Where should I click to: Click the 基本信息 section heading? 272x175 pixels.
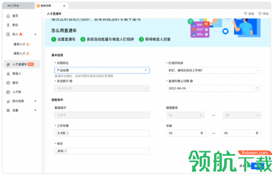(x=57, y=55)
